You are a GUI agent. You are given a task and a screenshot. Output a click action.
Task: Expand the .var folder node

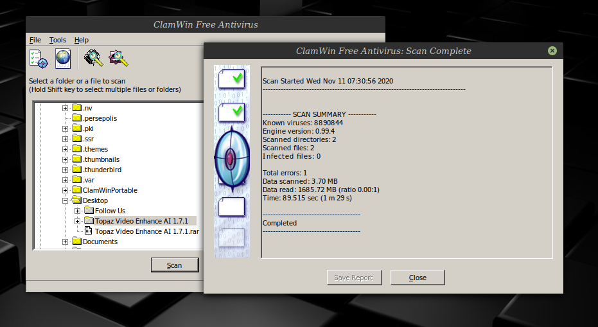[x=66, y=181]
